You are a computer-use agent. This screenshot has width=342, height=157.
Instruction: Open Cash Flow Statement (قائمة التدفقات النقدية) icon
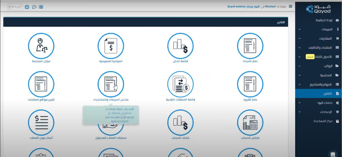(180, 84)
